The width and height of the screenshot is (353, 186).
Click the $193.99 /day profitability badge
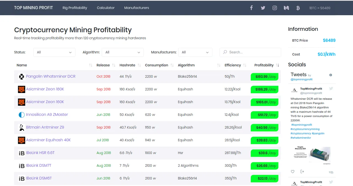pos(264,77)
